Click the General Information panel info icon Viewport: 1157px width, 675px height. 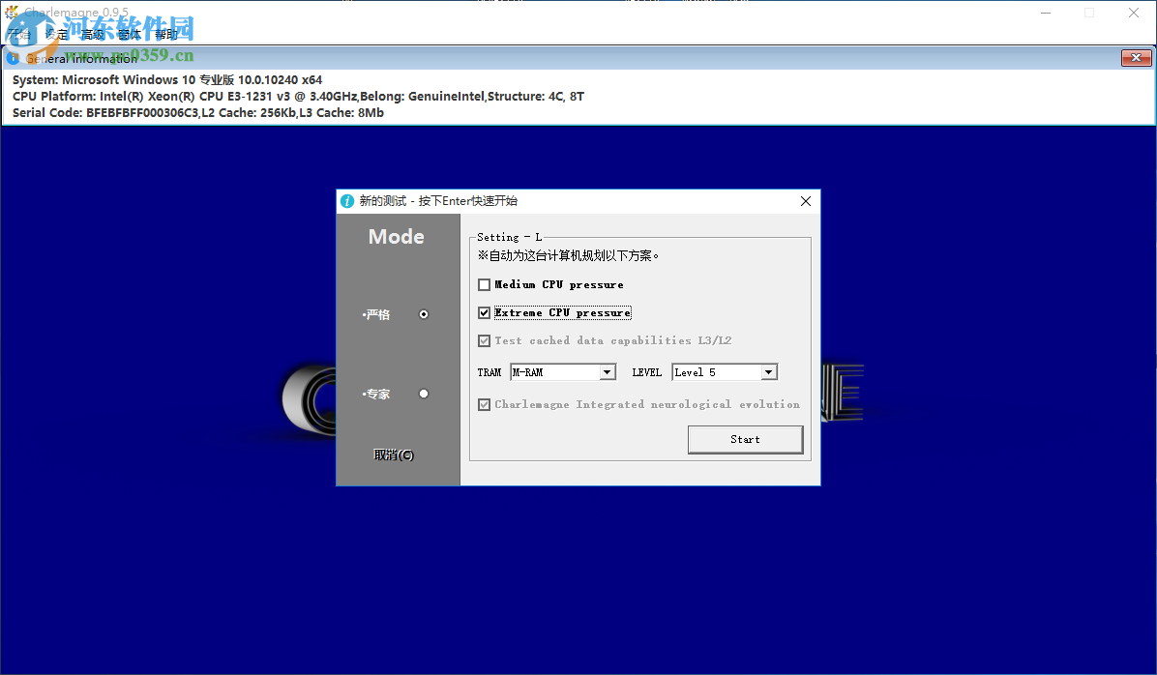[x=14, y=58]
